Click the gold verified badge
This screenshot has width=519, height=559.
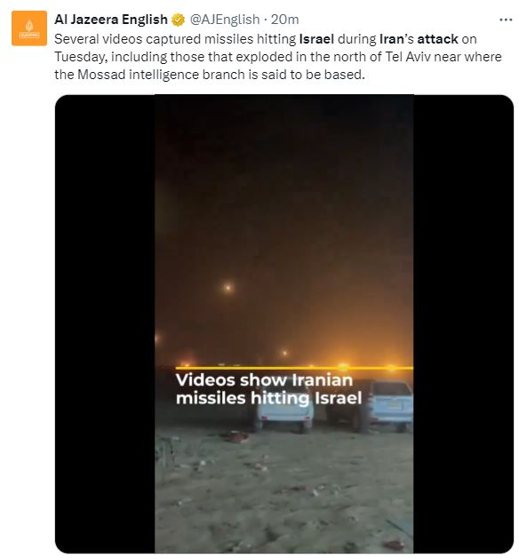pos(179,20)
